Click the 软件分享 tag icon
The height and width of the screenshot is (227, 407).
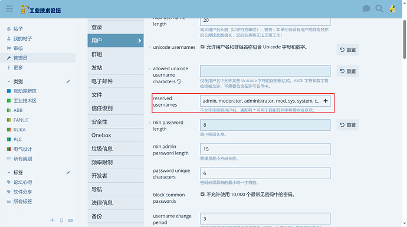(x=9, y=192)
